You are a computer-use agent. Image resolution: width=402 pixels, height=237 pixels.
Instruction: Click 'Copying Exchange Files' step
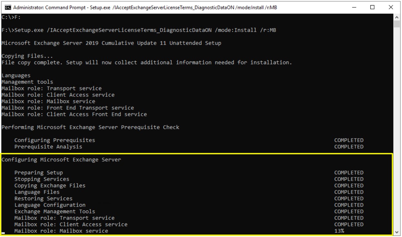[50, 186]
